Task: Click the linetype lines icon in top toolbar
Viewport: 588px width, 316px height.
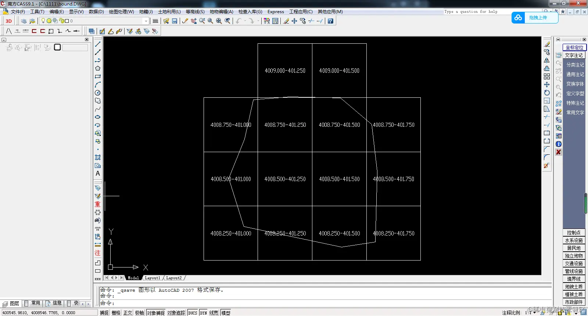Action: (x=155, y=21)
